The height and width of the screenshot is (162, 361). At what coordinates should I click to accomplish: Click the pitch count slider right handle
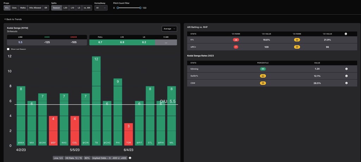[x=140, y=8]
